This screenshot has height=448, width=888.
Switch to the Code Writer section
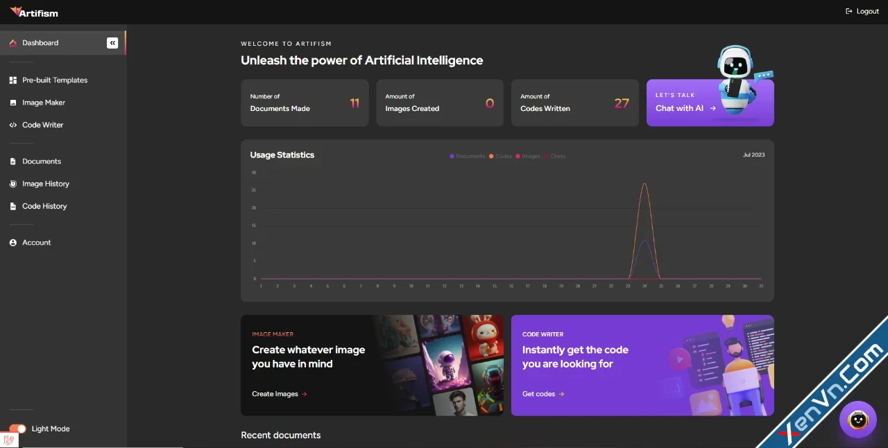click(42, 125)
